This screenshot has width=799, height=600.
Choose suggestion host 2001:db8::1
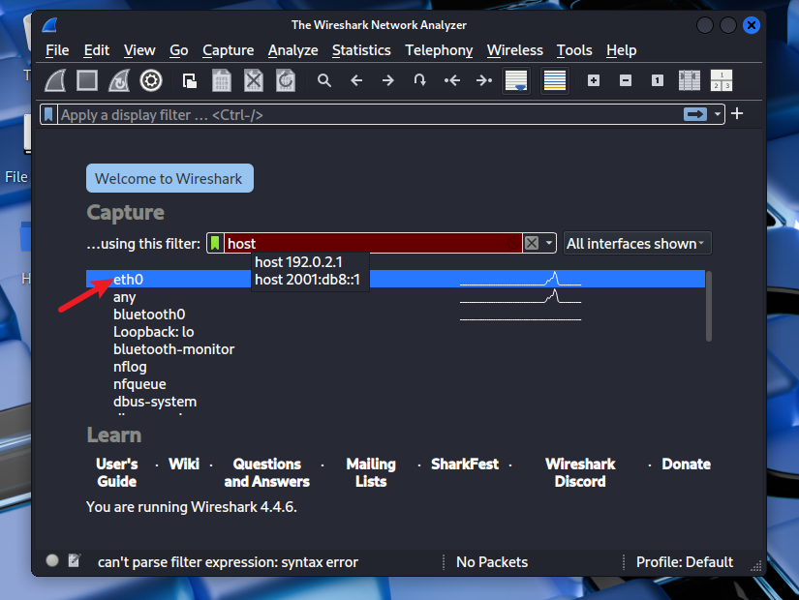(308, 279)
